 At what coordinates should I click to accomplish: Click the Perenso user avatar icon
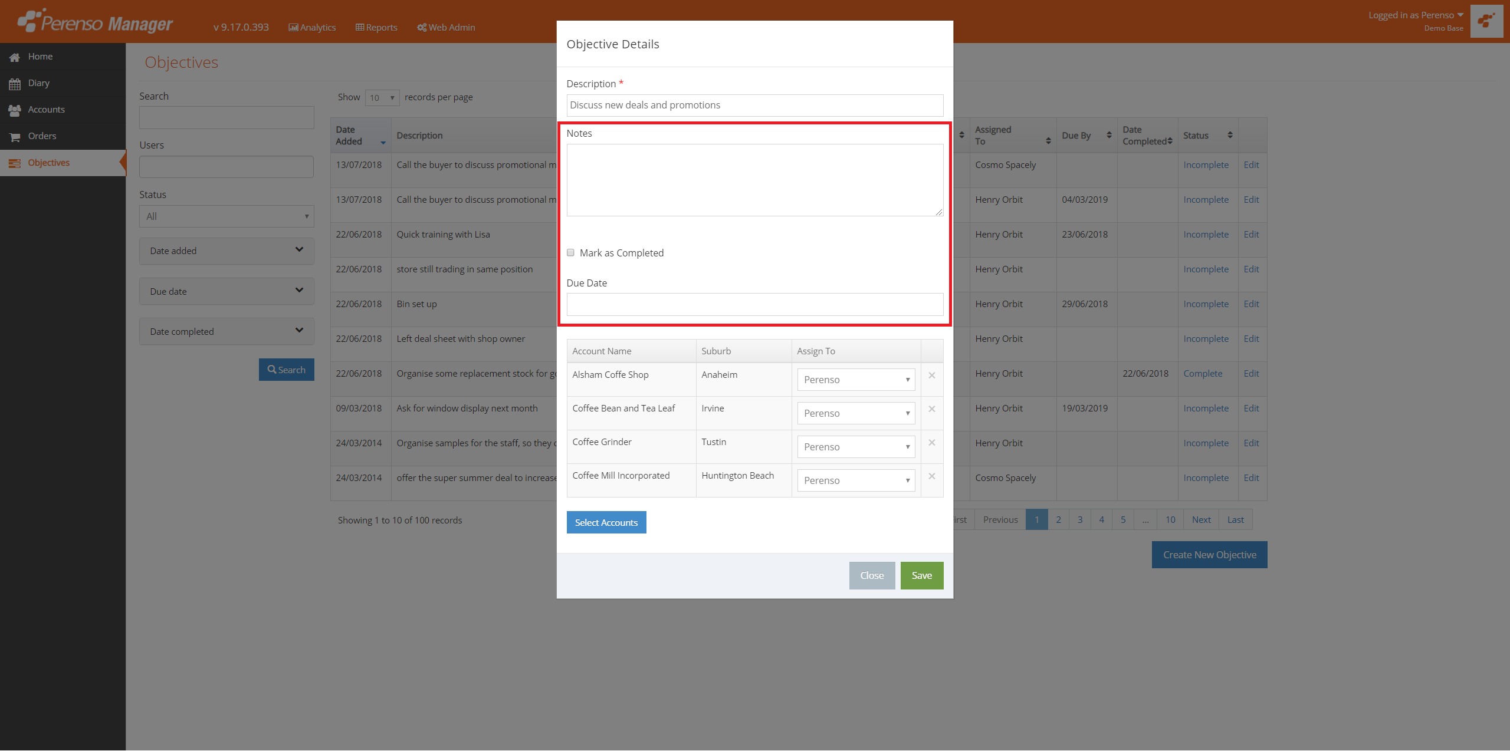[1486, 21]
